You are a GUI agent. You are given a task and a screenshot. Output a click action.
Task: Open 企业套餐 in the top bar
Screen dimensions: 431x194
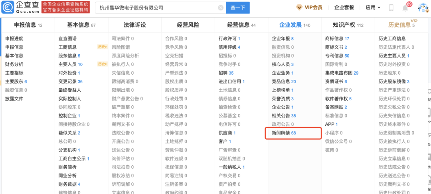click(344, 8)
